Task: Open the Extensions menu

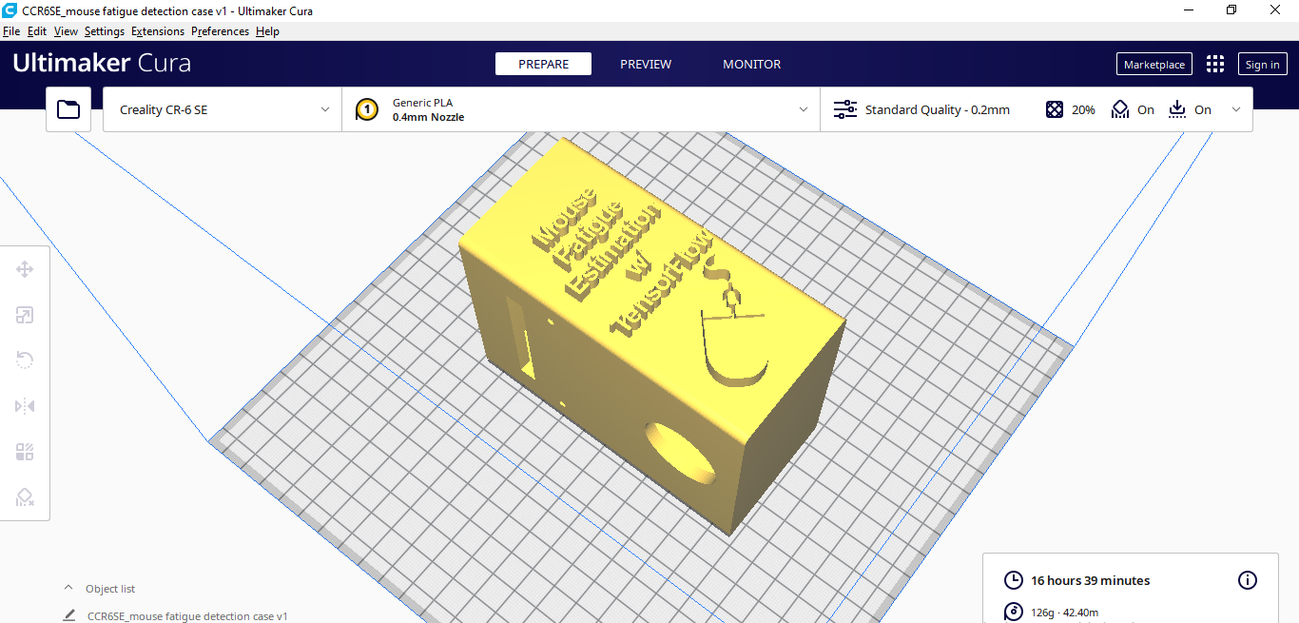Action: (x=158, y=30)
